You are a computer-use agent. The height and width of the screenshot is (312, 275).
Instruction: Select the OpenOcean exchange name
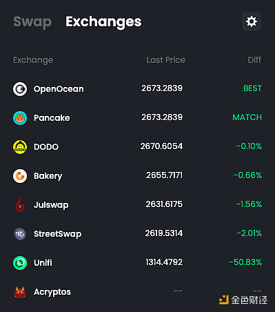point(59,89)
